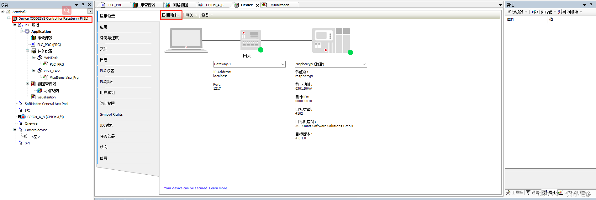
Task: Open the raspberrypi (激活) device dropdown
Action: click(x=364, y=64)
